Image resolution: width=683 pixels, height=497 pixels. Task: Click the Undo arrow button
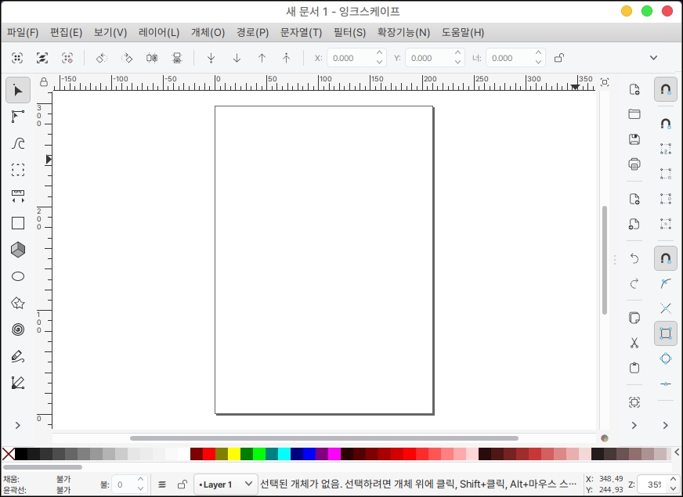click(x=634, y=258)
